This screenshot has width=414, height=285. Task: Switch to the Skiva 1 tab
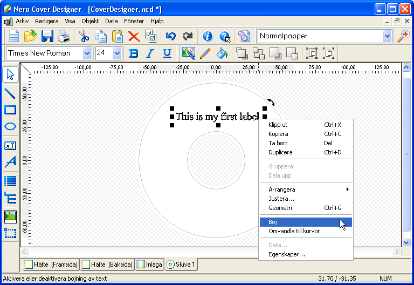[x=181, y=264]
